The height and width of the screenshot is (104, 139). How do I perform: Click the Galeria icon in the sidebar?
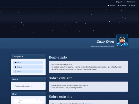pos(15,67)
